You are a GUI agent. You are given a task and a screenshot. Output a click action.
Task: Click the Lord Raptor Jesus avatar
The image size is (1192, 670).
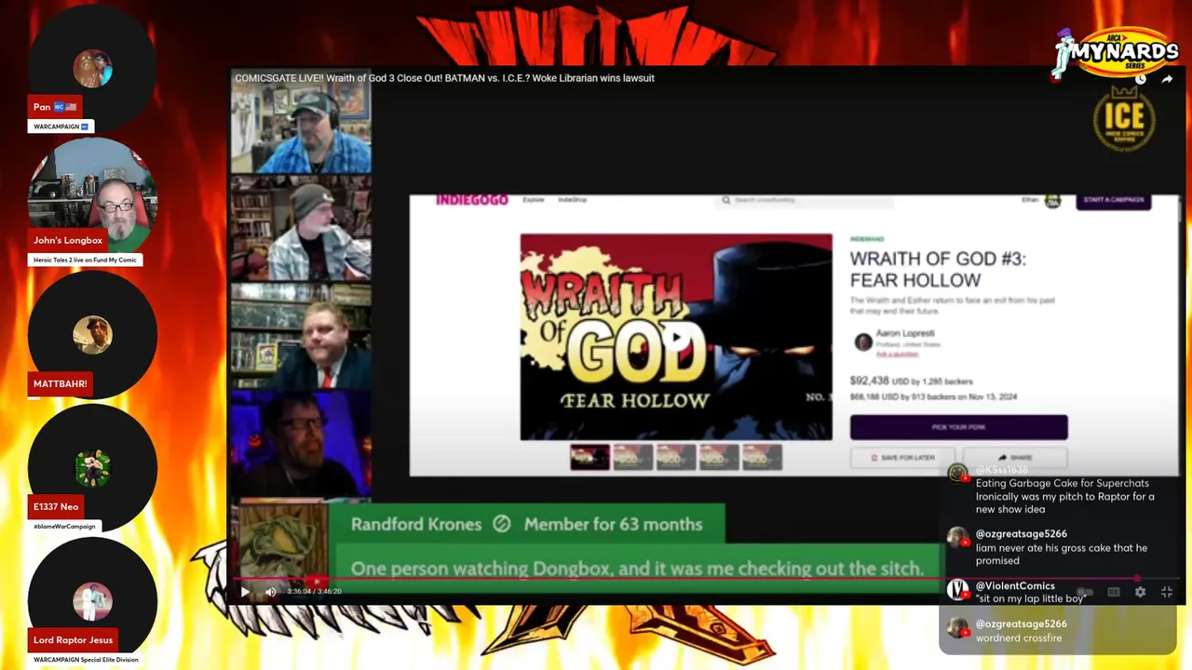point(92,601)
